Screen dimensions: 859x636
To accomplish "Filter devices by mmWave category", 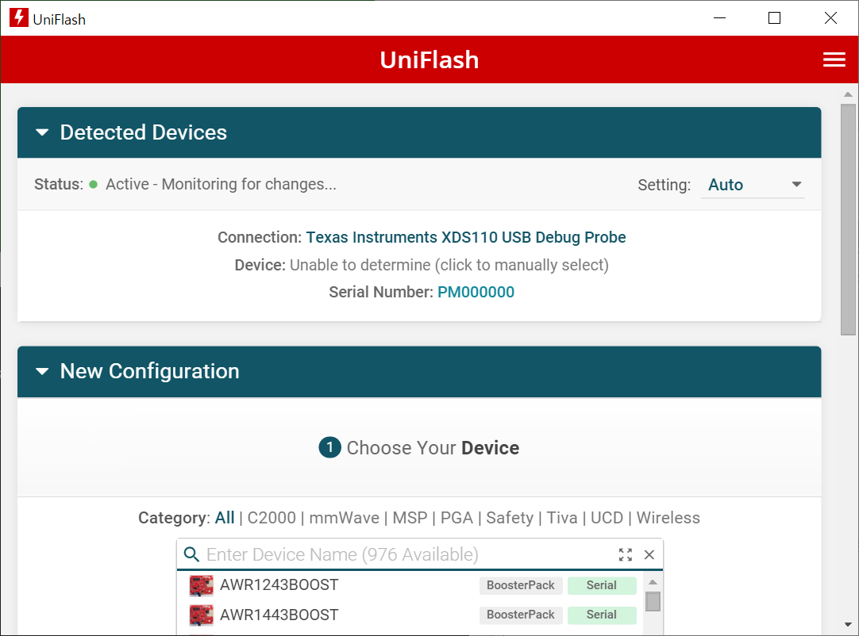I will [x=344, y=518].
